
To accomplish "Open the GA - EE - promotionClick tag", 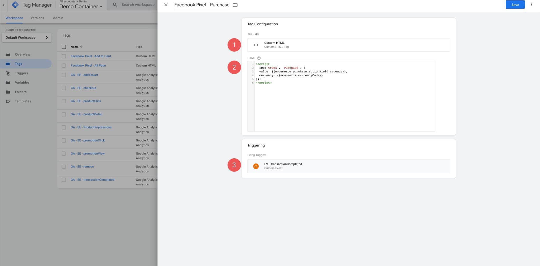I will tap(88, 140).
